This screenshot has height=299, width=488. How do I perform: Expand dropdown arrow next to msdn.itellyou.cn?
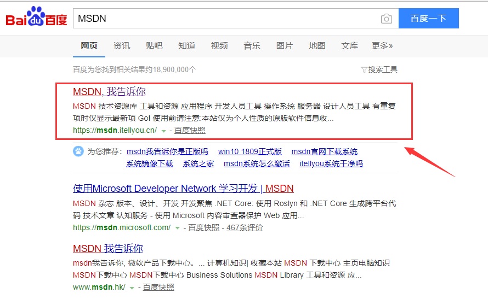tap(163, 131)
